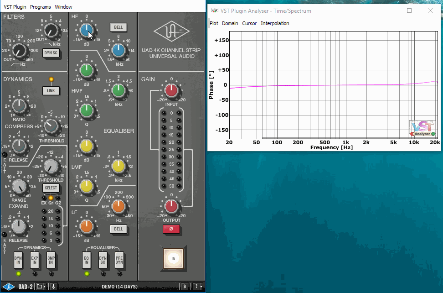
Task: Click the low-pass filter kHz knob
Action: 51,31
